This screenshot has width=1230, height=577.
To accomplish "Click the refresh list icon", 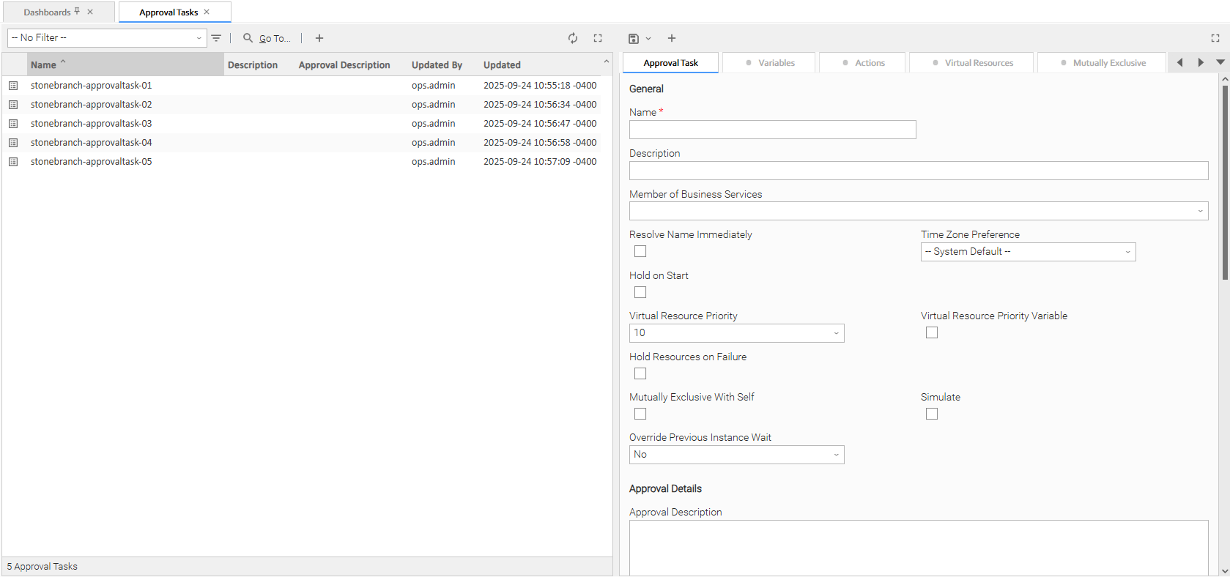I will coord(573,38).
